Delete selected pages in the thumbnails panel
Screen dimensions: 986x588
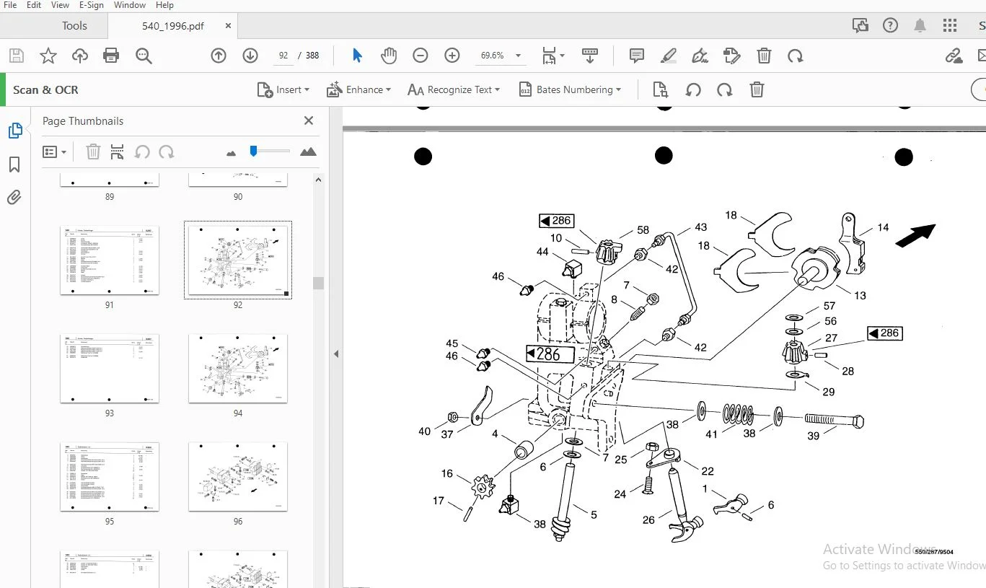pyautogui.click(x=93, y=152)
